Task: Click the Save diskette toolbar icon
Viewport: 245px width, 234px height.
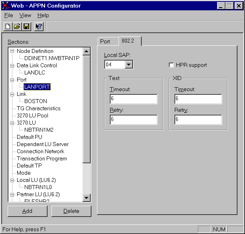Action: tap(26, 27)
